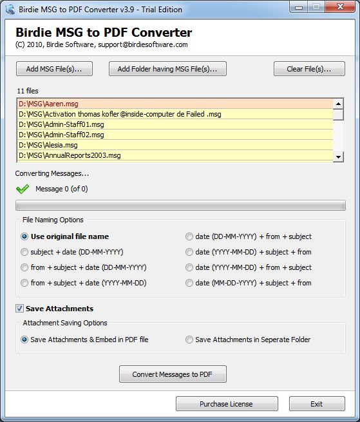Click the file list scrollbar thumb
360x422 pixels.
click(x=338, y=115)
